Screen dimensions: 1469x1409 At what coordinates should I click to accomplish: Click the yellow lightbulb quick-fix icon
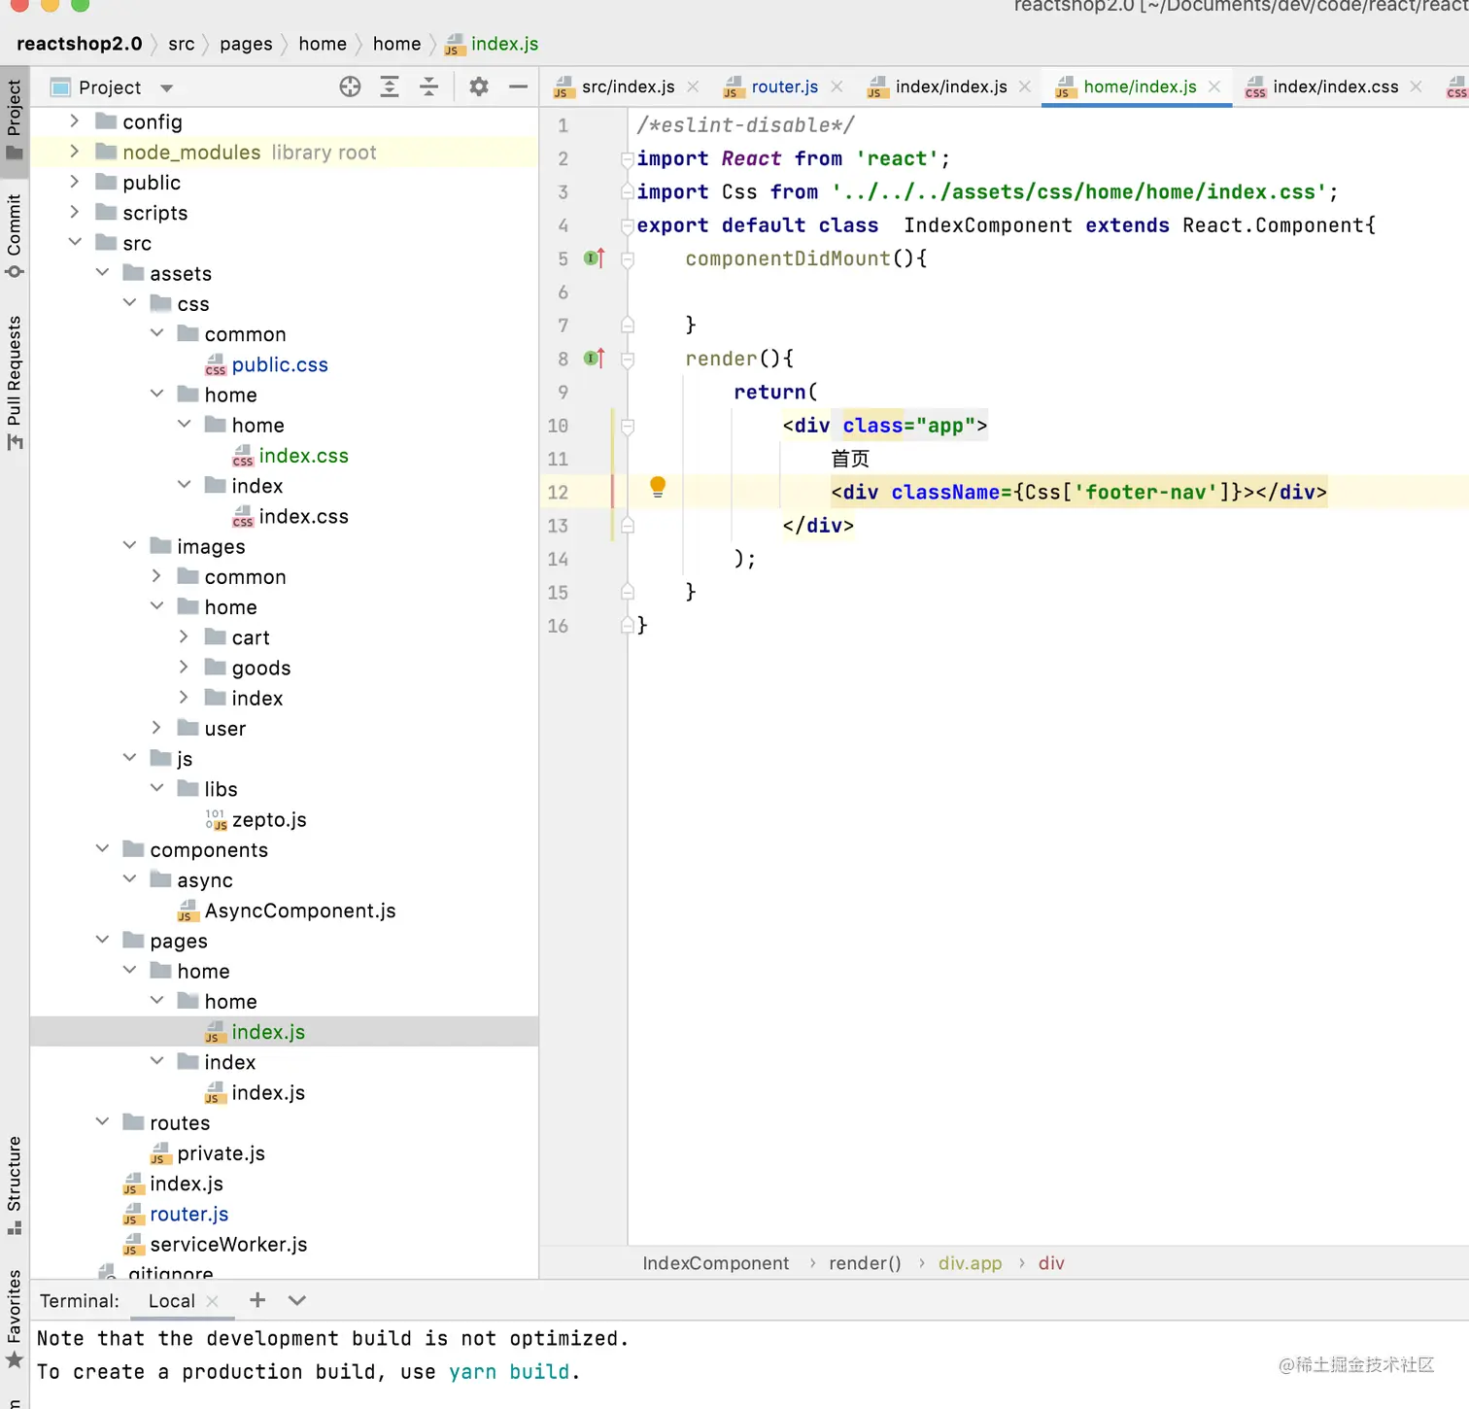click(x=658, y=486)
